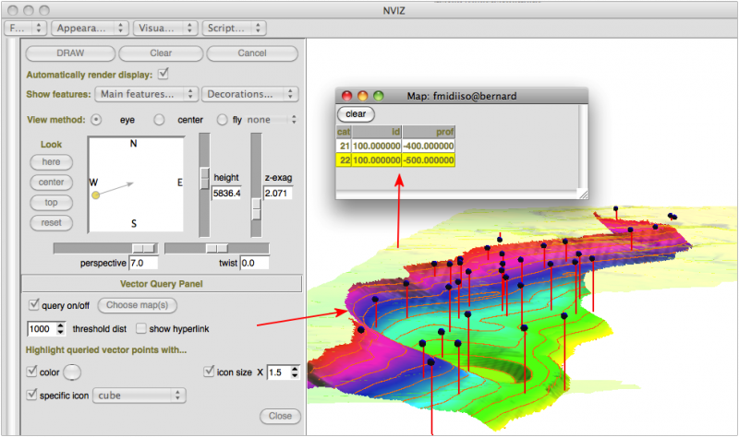Open the Appearance menu
Image resolution: width=739 pixels, height=437 pixels.
[89, 29]
